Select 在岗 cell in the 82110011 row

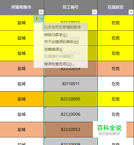(116, 84)
